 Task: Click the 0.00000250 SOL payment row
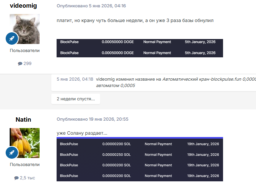(139, 155)
